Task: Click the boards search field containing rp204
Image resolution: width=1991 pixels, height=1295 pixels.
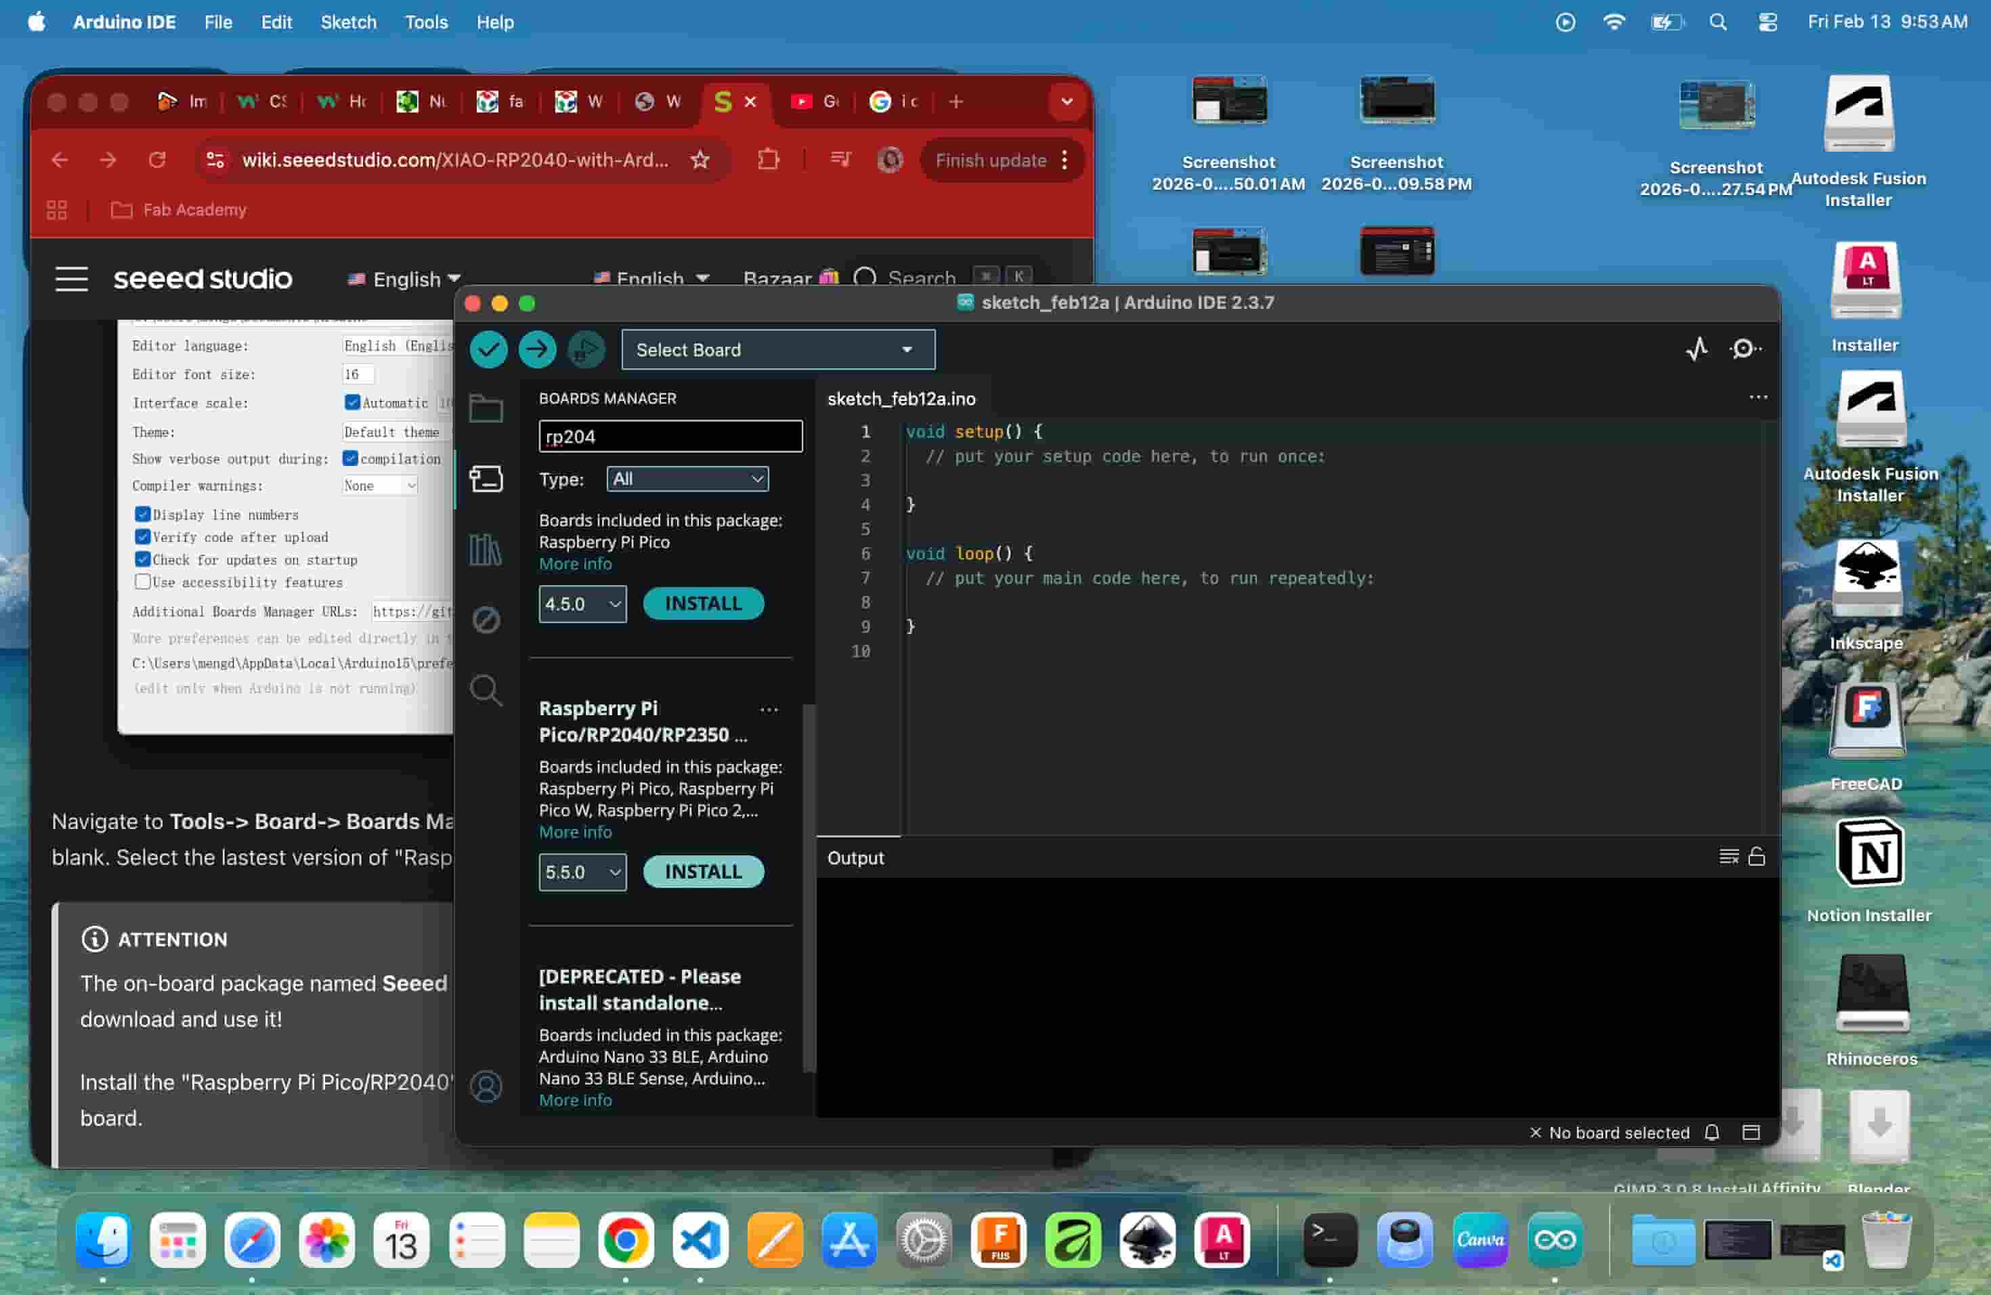Action: tap(670, 436)
